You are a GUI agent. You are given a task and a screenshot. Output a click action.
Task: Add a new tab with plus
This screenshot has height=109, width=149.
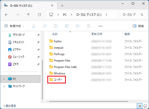point(62,6)
